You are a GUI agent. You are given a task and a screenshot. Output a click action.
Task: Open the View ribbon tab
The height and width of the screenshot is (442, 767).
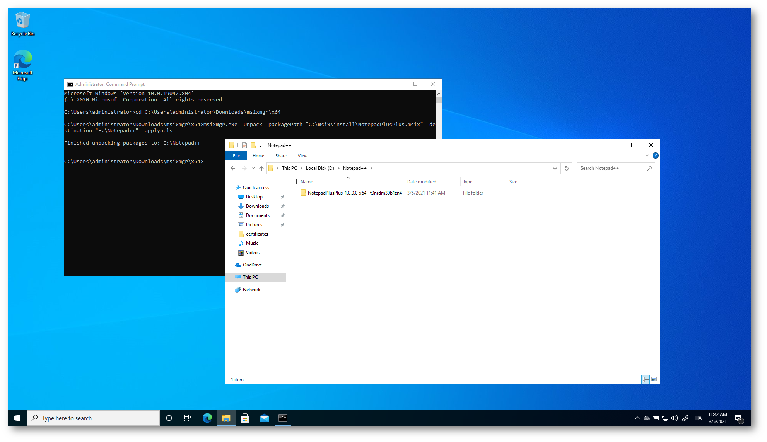tap(302, 156)
